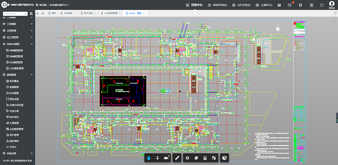Click the 3D model cube icon

(x=224, y=158)
